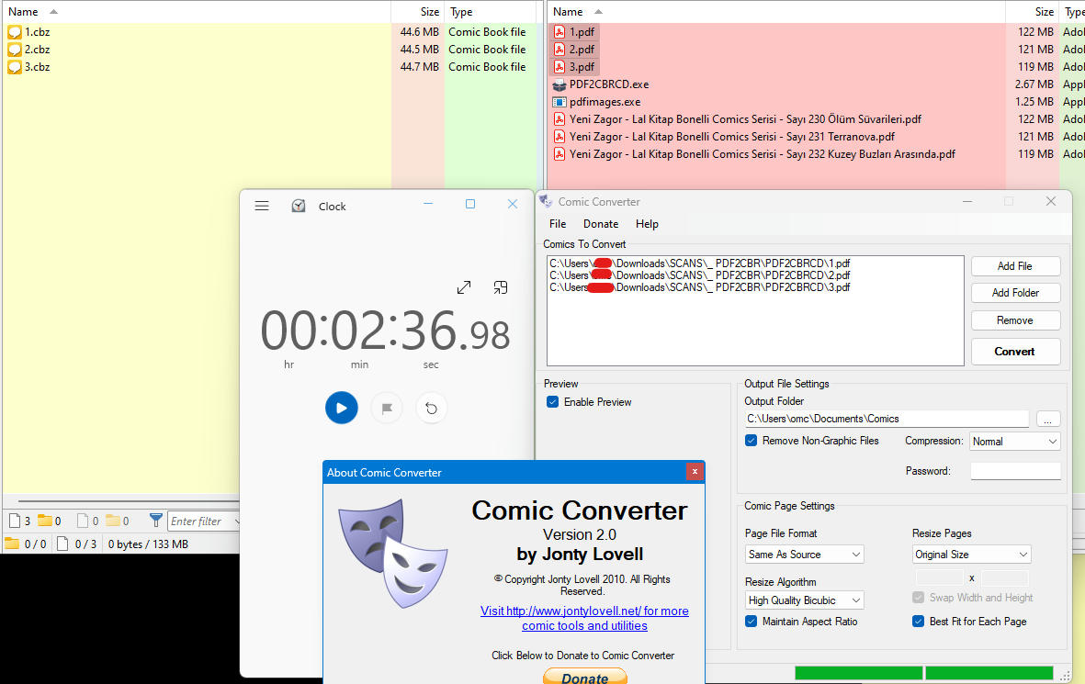Select the file name 2.cbz in left pane
1085x684 pixels.
[x=38, y=49]
